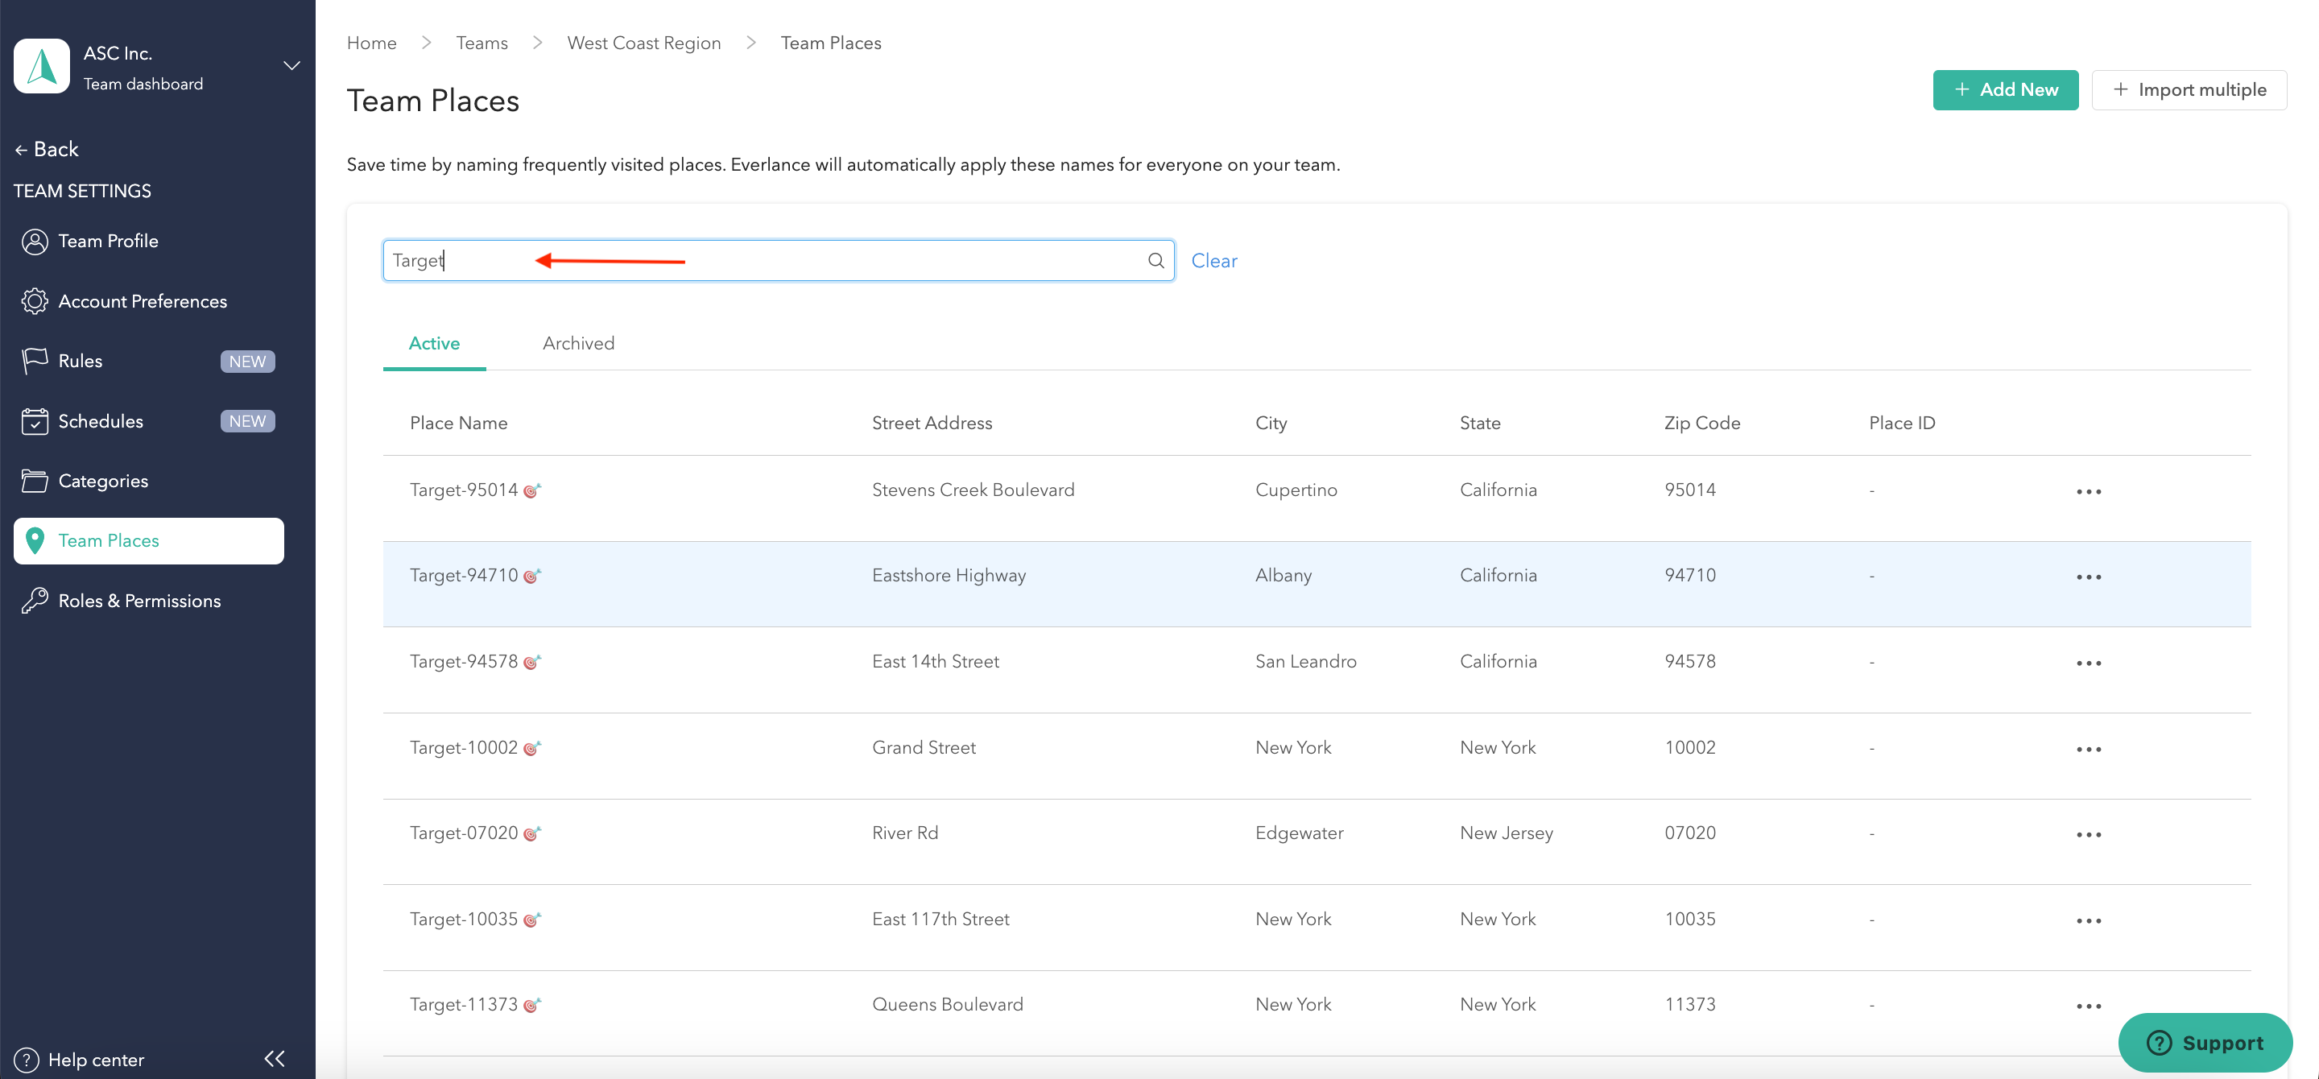Open actions menu for Target-95014
Screen dimensions: 2319x1079
point(2088,491)
